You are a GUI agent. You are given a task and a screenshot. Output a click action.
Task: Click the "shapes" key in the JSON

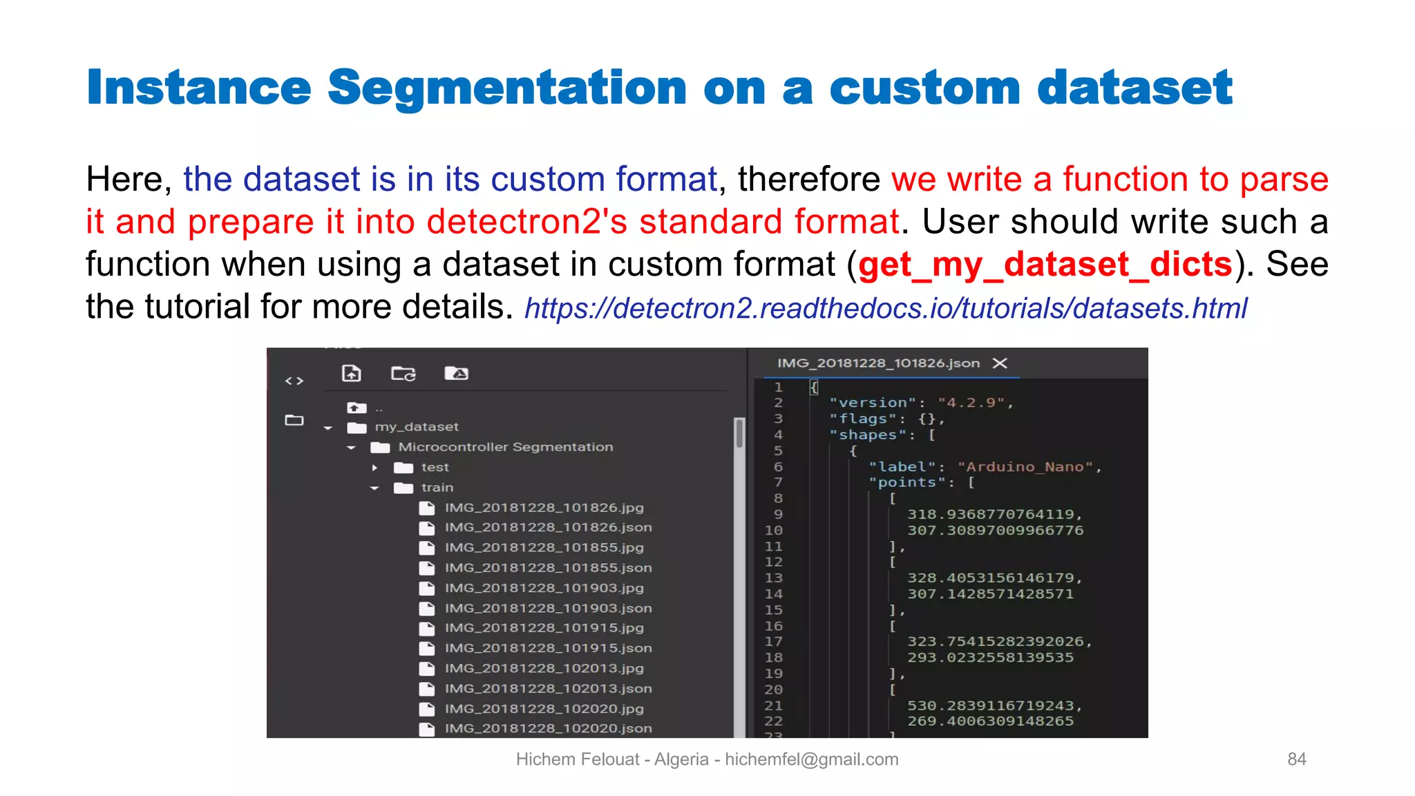coord(868,435)
